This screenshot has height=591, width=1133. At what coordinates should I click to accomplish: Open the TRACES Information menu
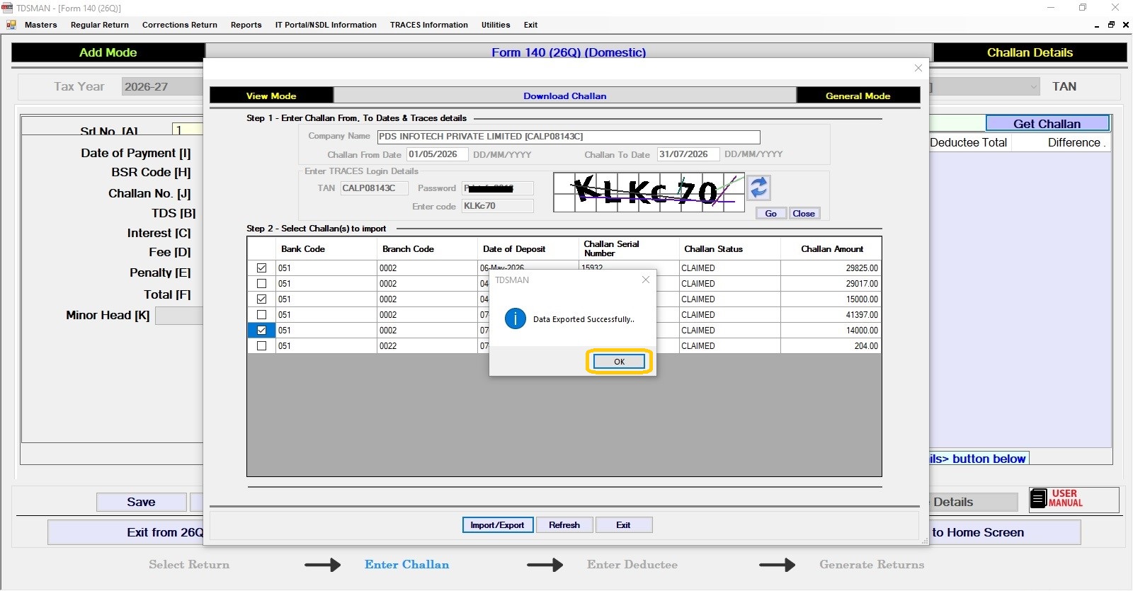click(x=429, y=25)
